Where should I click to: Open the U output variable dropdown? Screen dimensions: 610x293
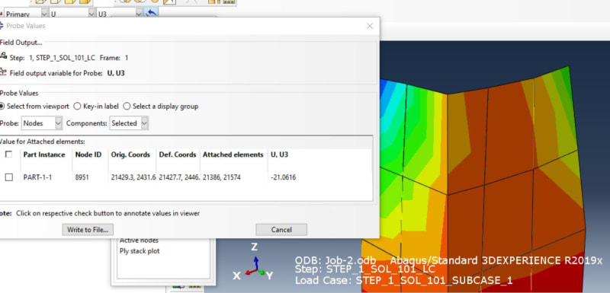click(72, 14)
